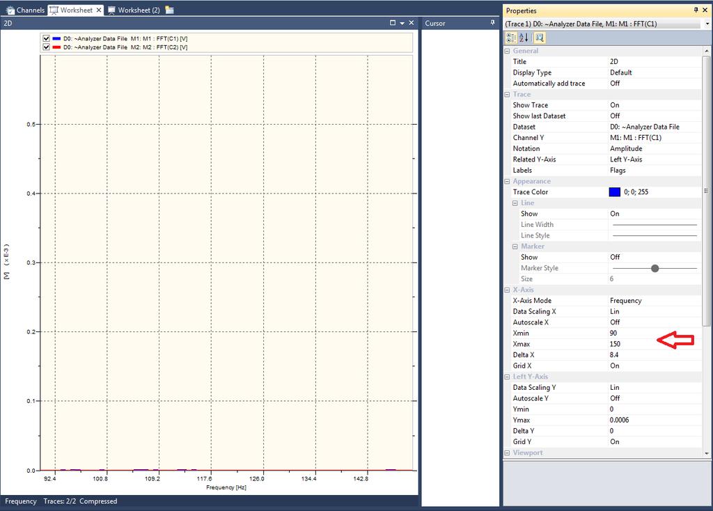The height and width of the screenshot is (511, 713).
Task: Uncheck the M2 FFT(C2) trace checkbox
Action: click(46, 47)
